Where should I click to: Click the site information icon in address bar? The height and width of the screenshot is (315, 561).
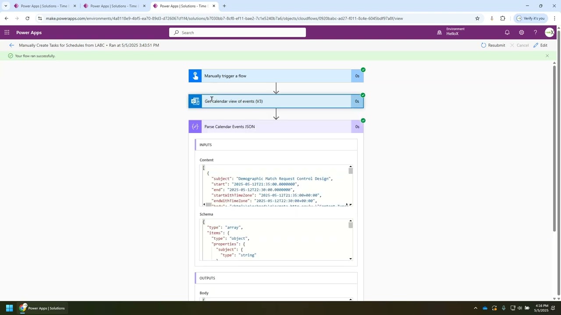point(40,18)
